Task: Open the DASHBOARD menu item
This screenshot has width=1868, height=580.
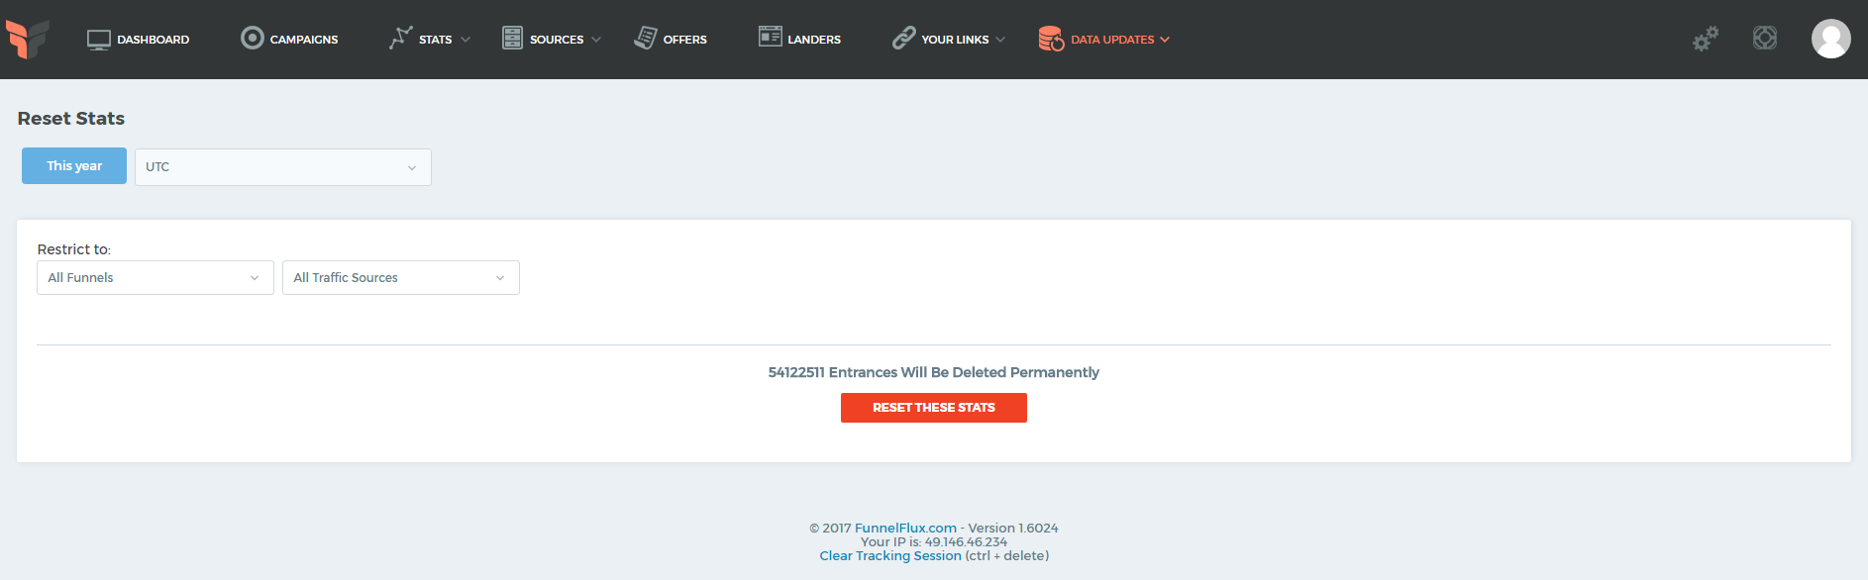Action: (154, 40)
